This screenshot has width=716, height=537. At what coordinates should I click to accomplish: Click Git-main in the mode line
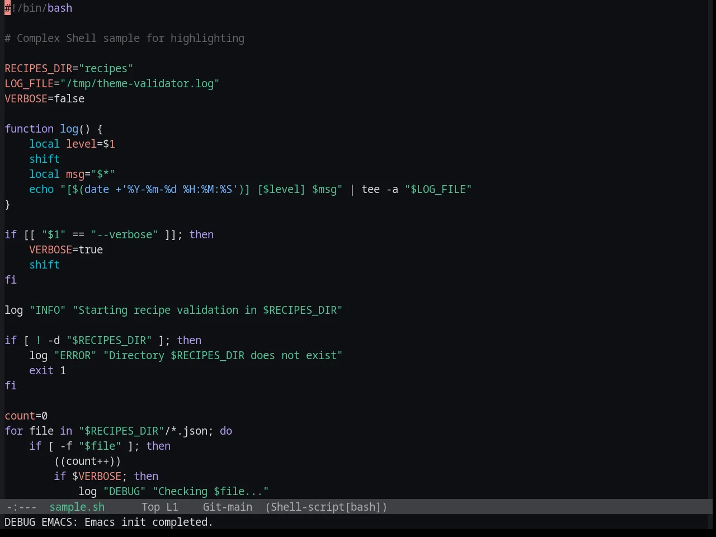pos(227,507)
